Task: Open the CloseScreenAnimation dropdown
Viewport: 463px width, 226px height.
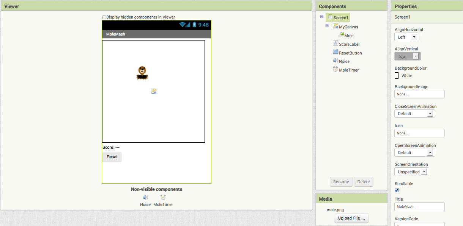Action: click(414, 114)
